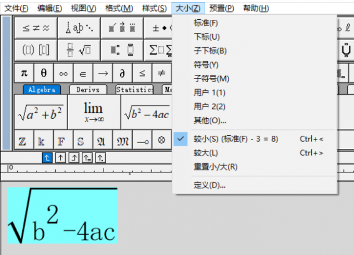Insert the circled times symbol
Screen dimensions: 354x255
tap(162, 139)
